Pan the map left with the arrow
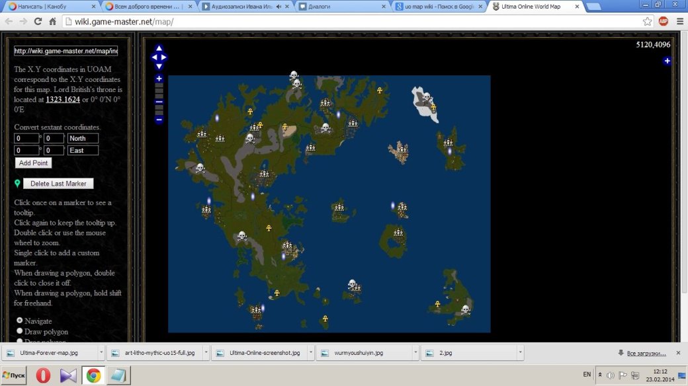 tap(153, 57)
